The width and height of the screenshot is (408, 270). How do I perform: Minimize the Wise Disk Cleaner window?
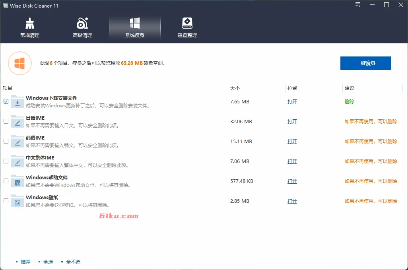[x=372, y=5]
